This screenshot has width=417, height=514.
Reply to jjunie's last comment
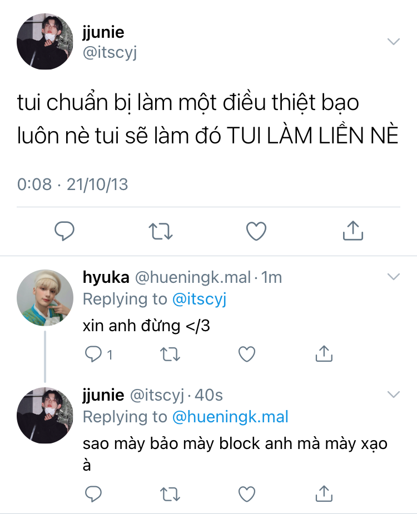pos(93,494)
